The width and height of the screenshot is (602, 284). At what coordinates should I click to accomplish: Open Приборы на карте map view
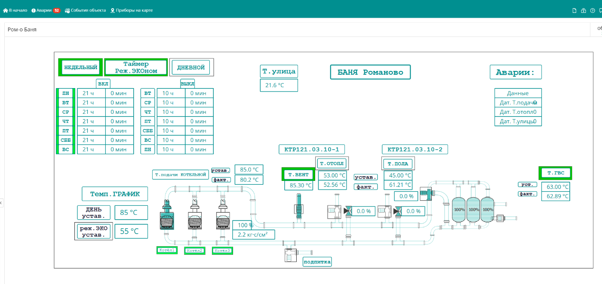click(132, 10)
